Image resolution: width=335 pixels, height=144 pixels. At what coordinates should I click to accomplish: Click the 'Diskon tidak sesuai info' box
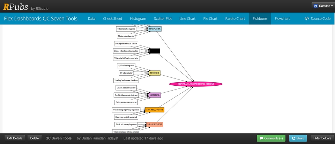(x=126, y=88)
